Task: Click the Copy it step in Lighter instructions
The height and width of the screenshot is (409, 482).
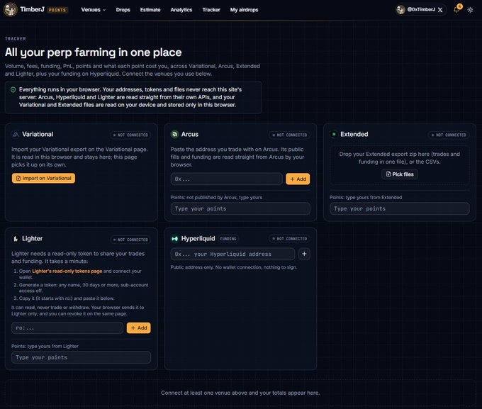Action: pos(67,298)
